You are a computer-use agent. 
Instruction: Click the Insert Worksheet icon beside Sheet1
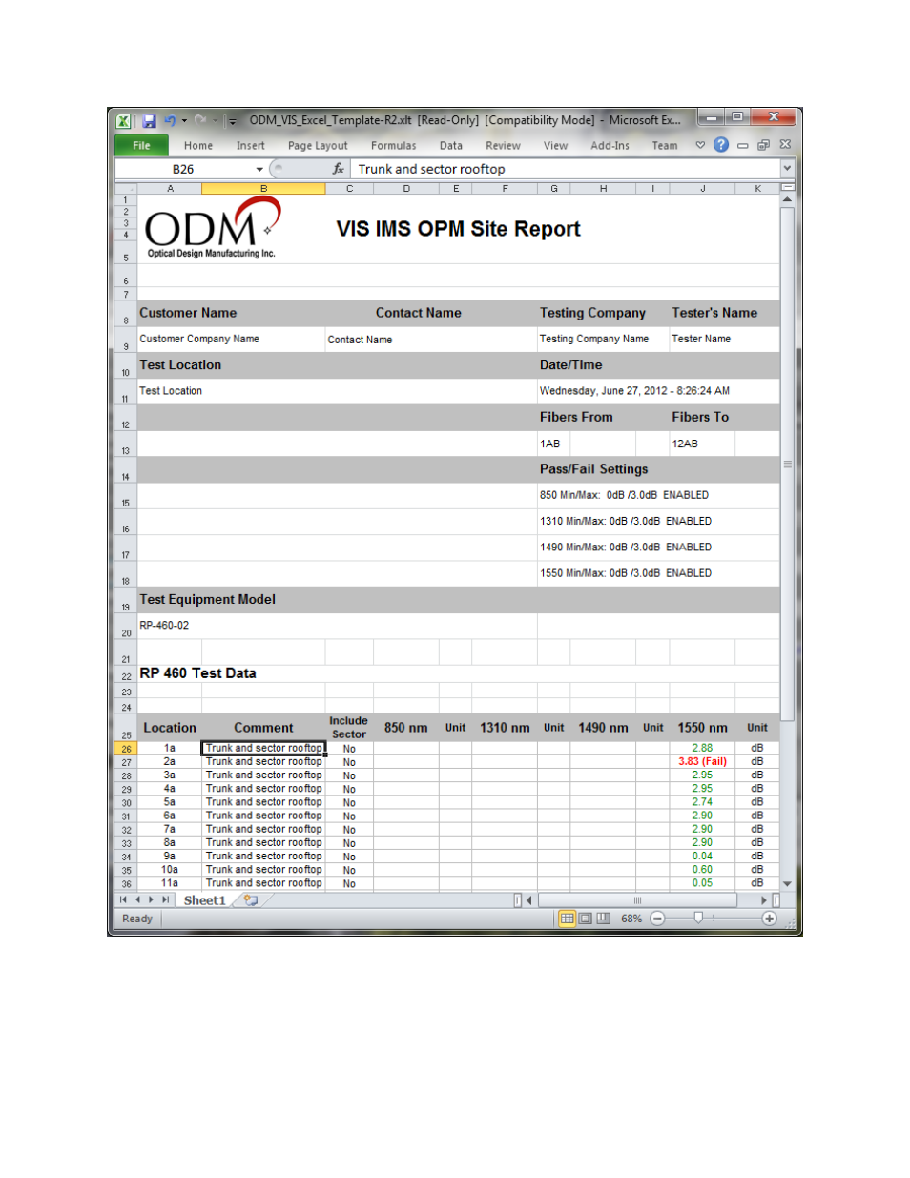(251, 900)
